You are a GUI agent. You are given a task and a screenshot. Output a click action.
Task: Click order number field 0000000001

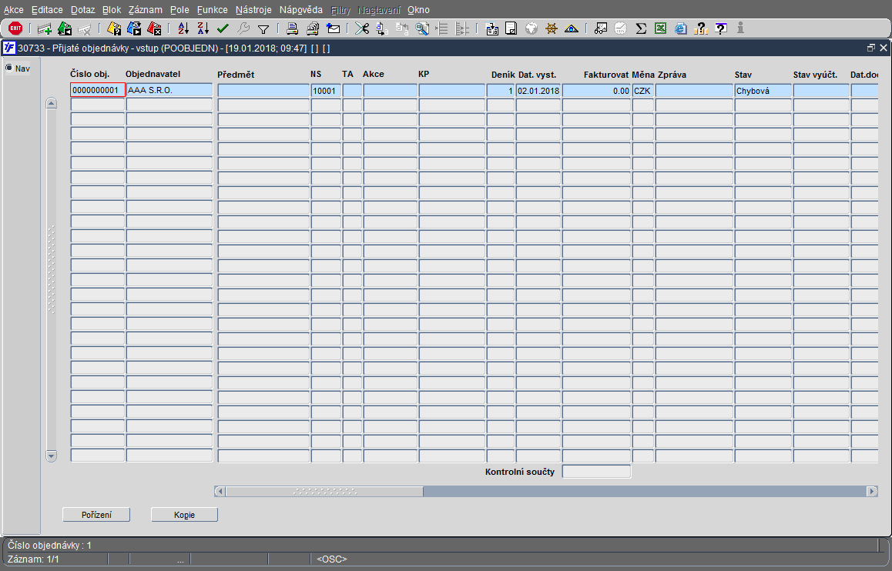tap(98, 90)
